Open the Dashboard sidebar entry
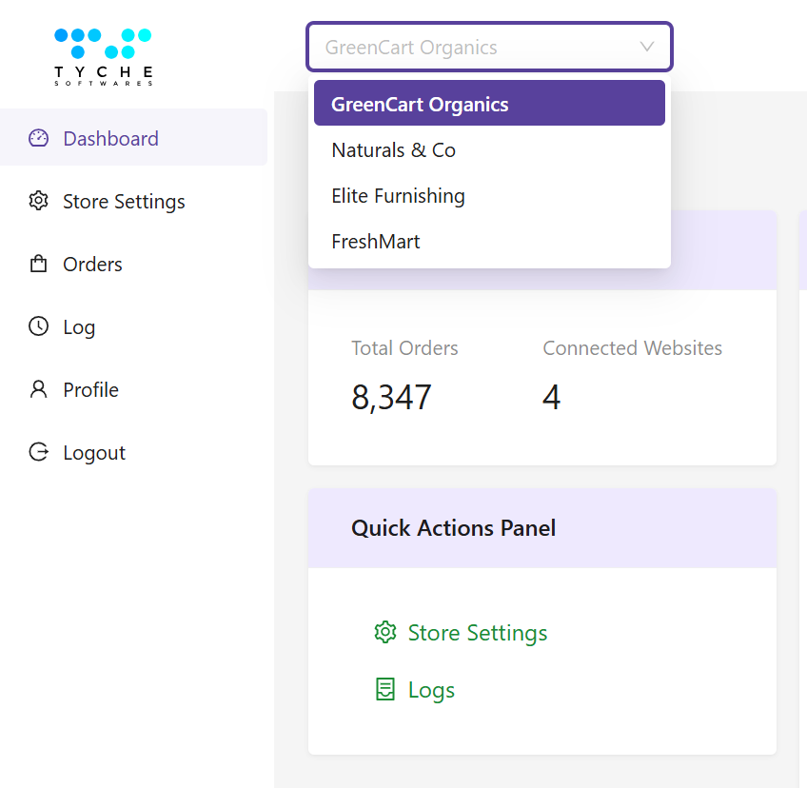 click(110, 138)
